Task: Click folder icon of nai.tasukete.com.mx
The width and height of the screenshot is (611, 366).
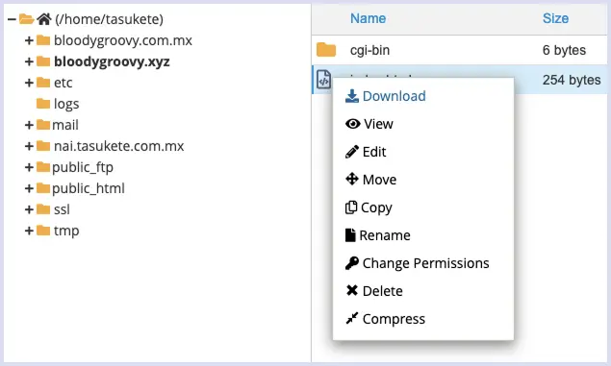Action: (x=43, y=146)
